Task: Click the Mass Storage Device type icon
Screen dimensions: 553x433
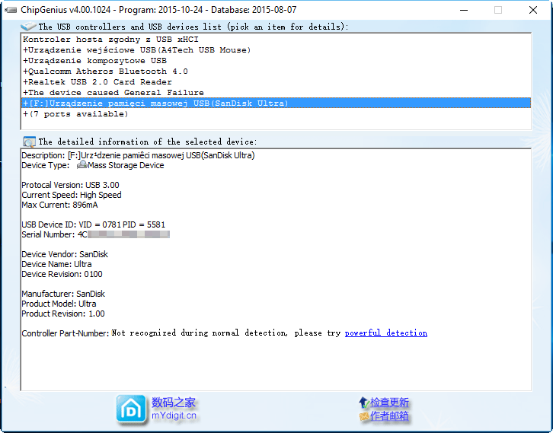Action: (x=82, y=165)
